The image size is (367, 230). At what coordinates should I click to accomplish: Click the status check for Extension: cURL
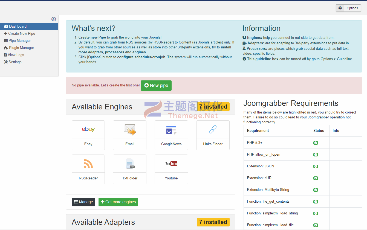click(x=316, y=178)
